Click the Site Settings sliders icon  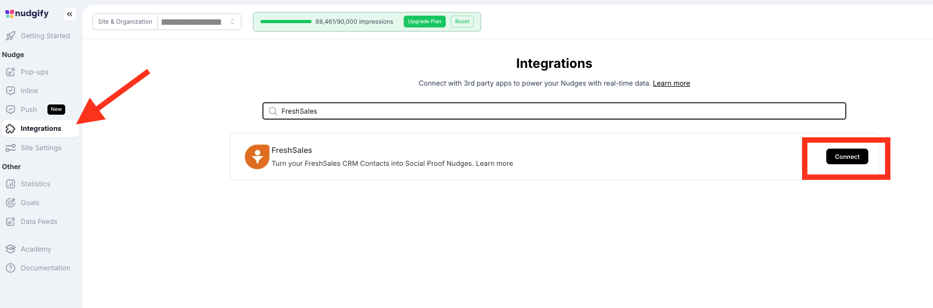click(x=10, y=148)
